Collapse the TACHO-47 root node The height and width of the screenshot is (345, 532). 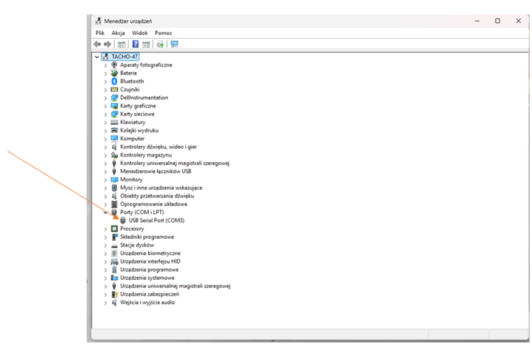tap(97, 57)
